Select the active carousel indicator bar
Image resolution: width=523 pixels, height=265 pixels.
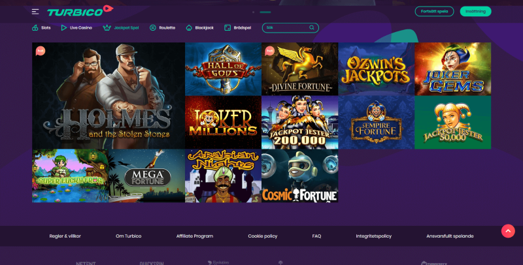[x=265, y=12]
